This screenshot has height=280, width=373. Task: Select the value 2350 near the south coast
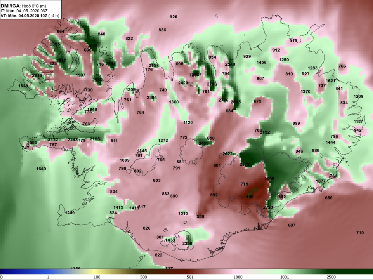[187, 243]
